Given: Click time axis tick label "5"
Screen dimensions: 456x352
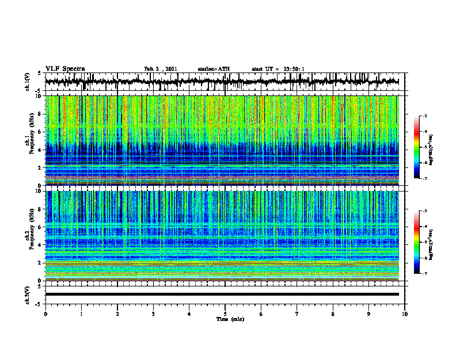Looking at the screenshot, I should [225, 314].
